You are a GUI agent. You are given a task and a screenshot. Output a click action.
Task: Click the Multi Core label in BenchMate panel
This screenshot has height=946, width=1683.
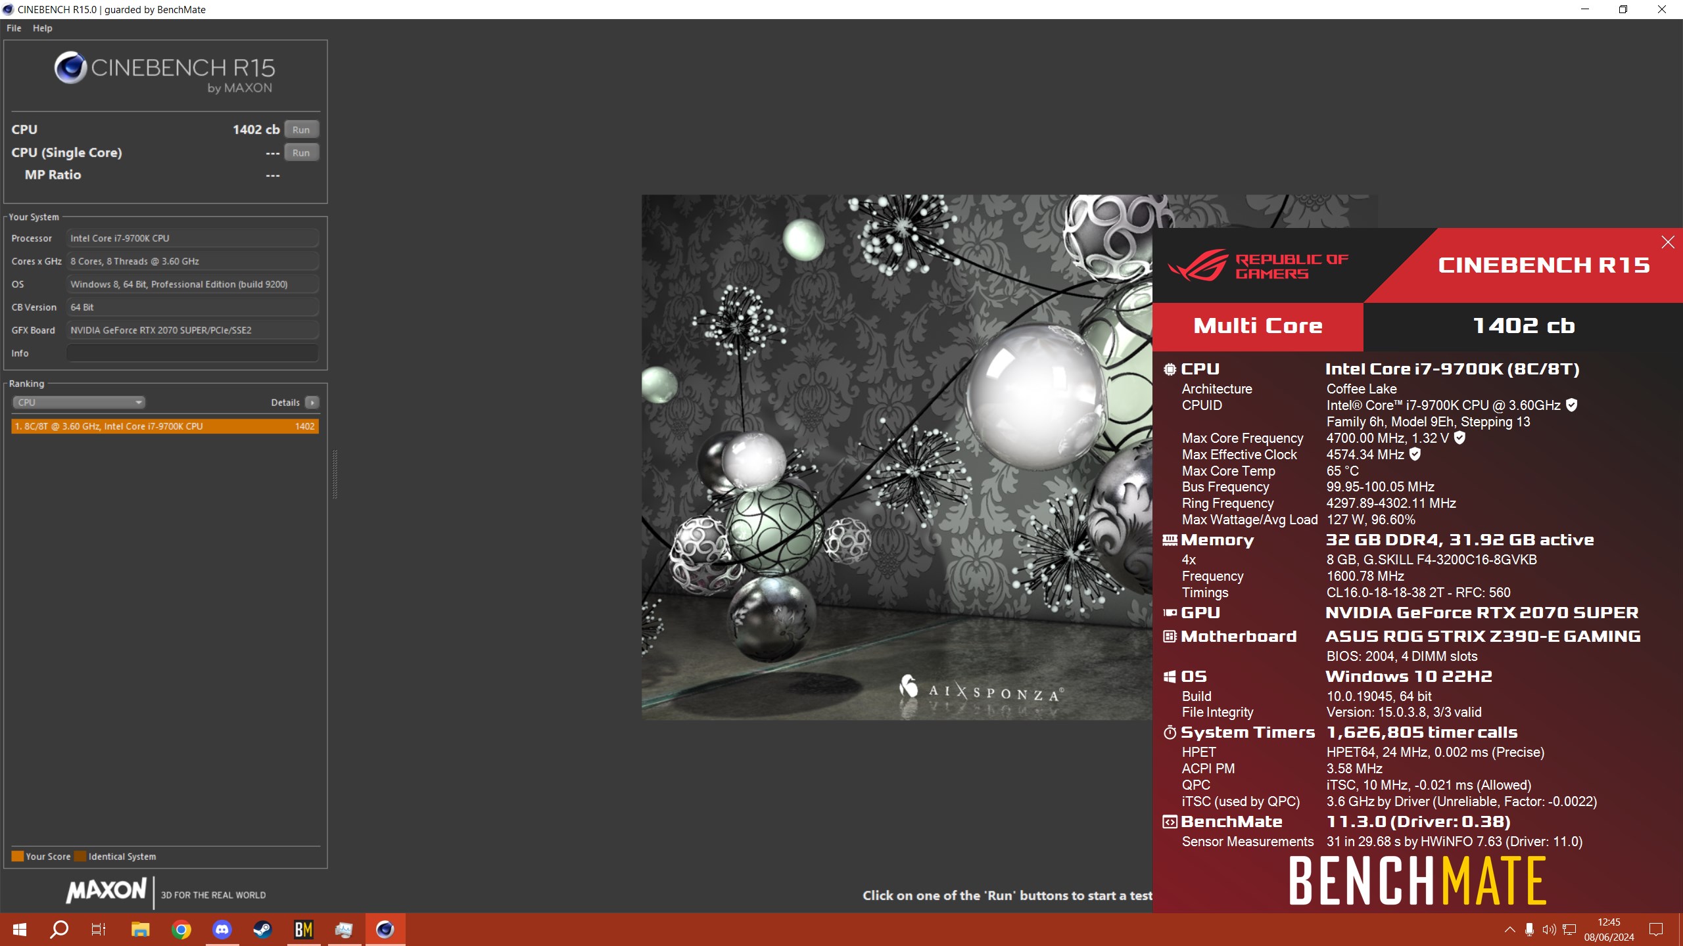click(1258, 327)
